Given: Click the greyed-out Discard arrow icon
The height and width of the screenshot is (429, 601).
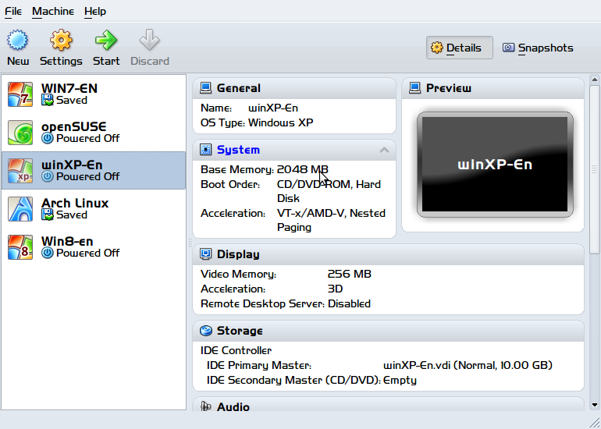Looking at the screenshot, I should coord(150,40).
